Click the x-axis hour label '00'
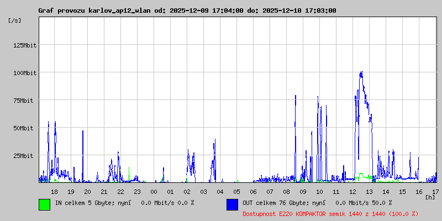 [154, 192]
